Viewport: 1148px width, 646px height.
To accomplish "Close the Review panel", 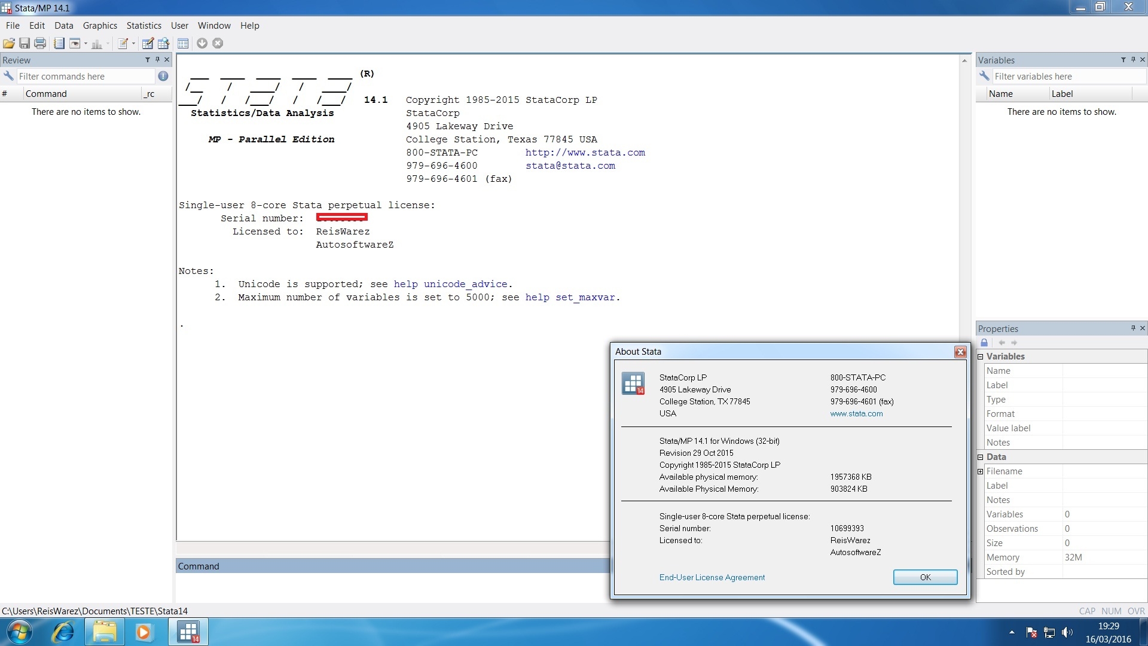I will click(x=167, y=60).
